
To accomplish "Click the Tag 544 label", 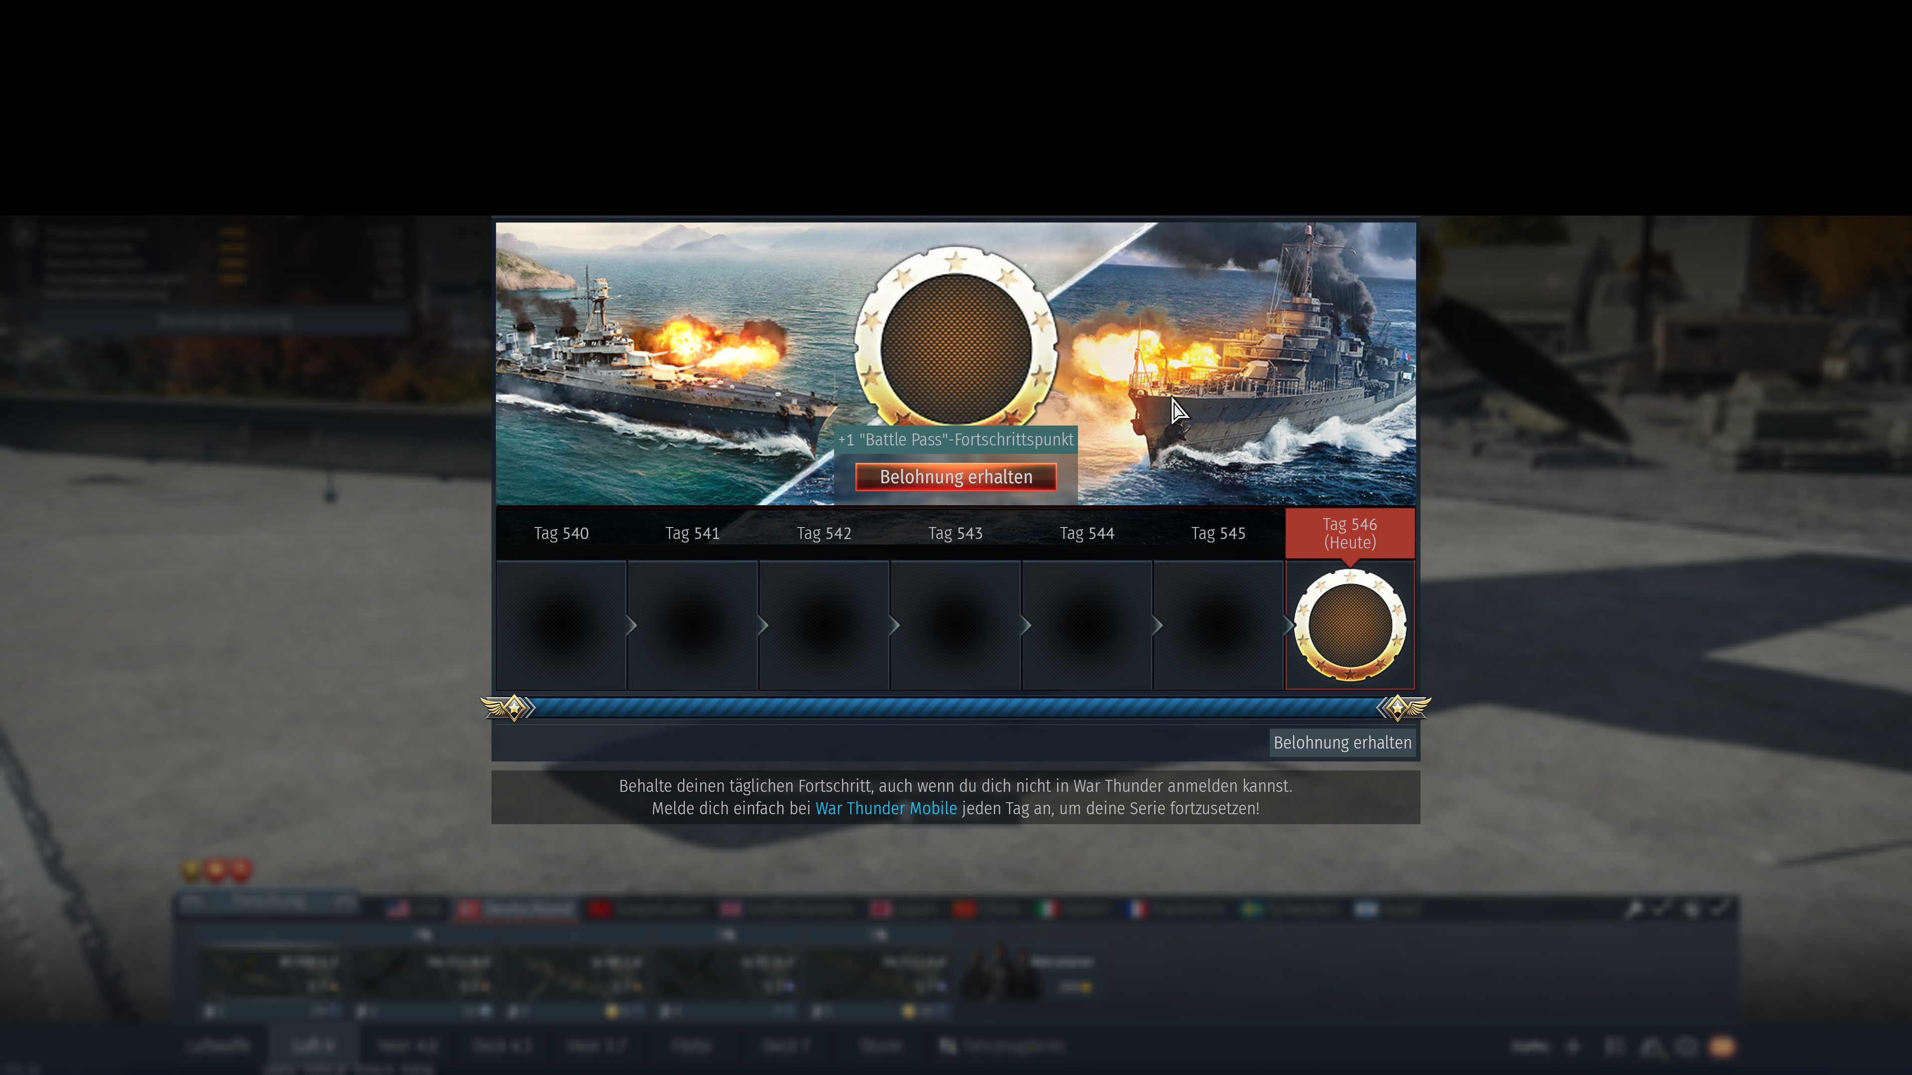I will point(1086,534).
